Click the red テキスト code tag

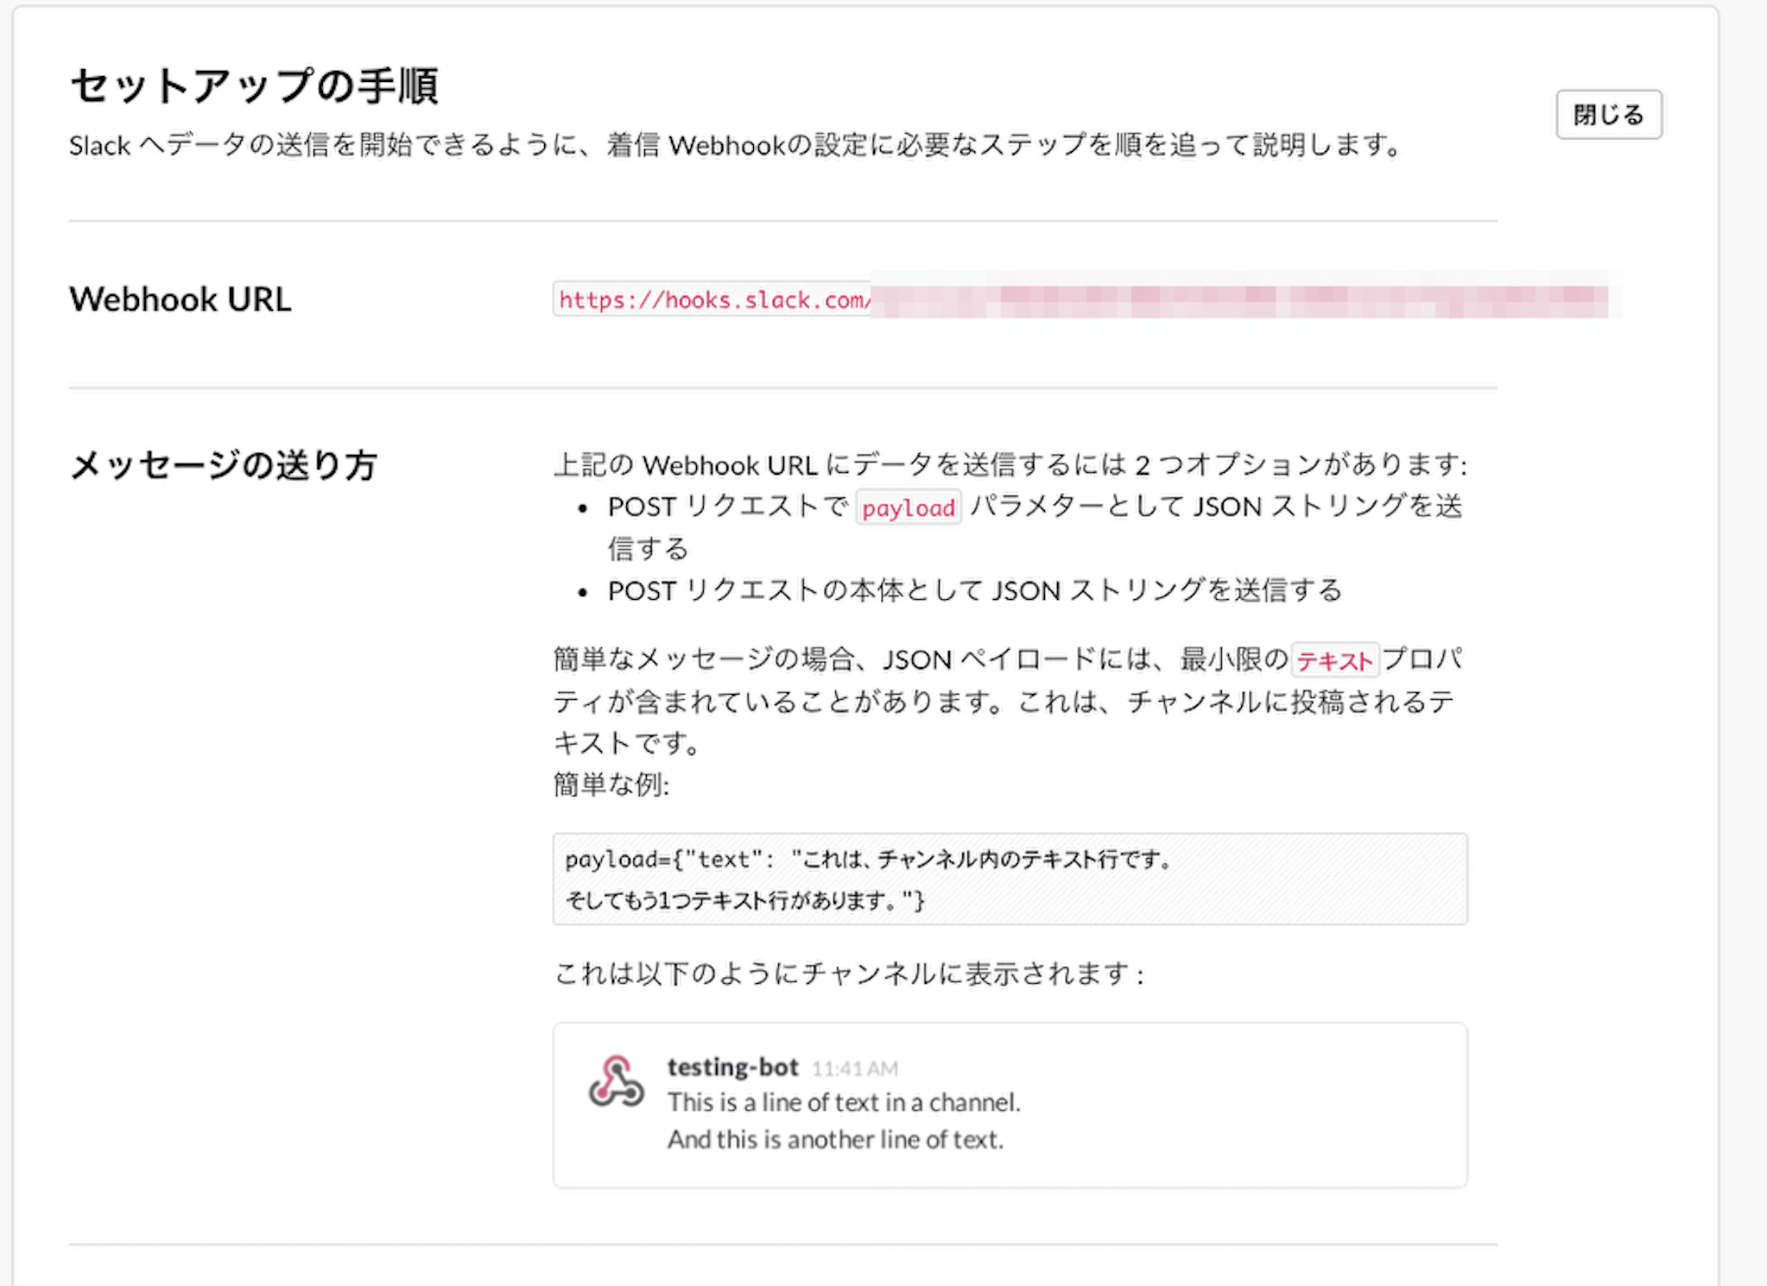coord(1334,661)
